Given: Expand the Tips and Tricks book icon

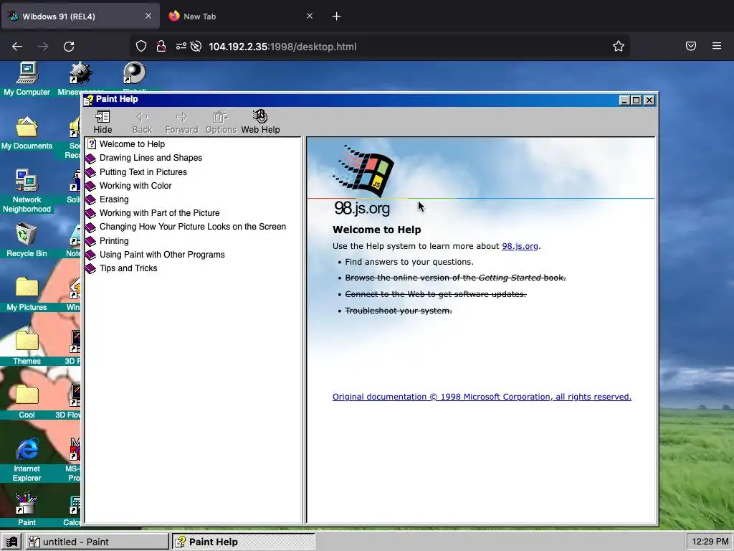Looking at the screenshot, I should tap(90, 268).
